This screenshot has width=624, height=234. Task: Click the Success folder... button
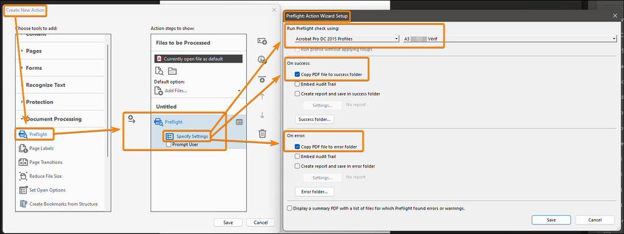314,119
